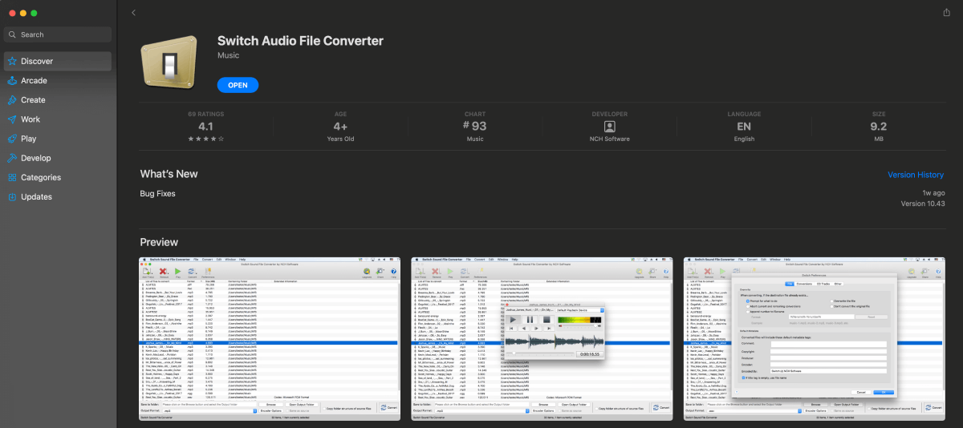Click the 9.2 MB size value
The image size is (963, 428).
click(x=878, y=127)
